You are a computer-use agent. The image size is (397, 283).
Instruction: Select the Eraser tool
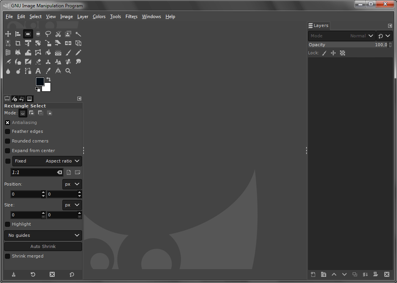pos(38,62)
